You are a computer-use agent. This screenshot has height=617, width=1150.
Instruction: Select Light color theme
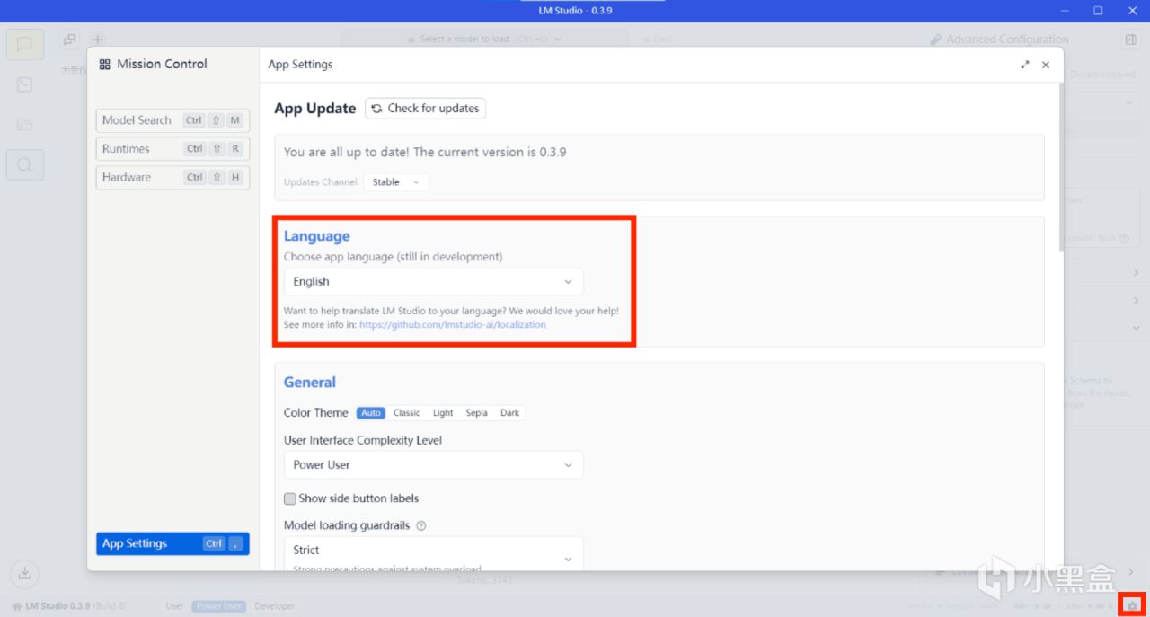tap(443, 413)
